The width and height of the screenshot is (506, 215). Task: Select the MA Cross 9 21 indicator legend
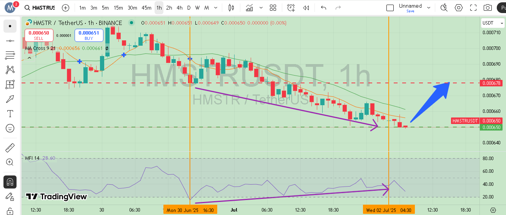[41, 48]
